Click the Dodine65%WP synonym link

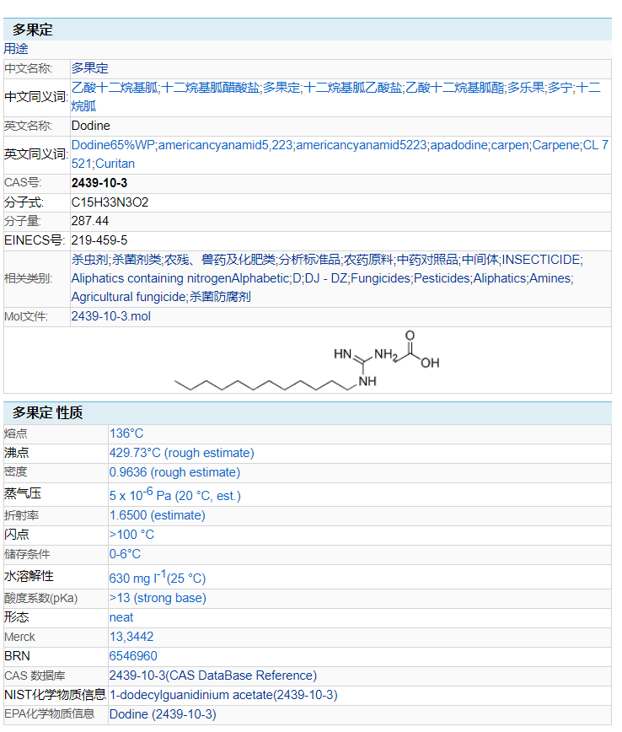[x=114, y=145]
